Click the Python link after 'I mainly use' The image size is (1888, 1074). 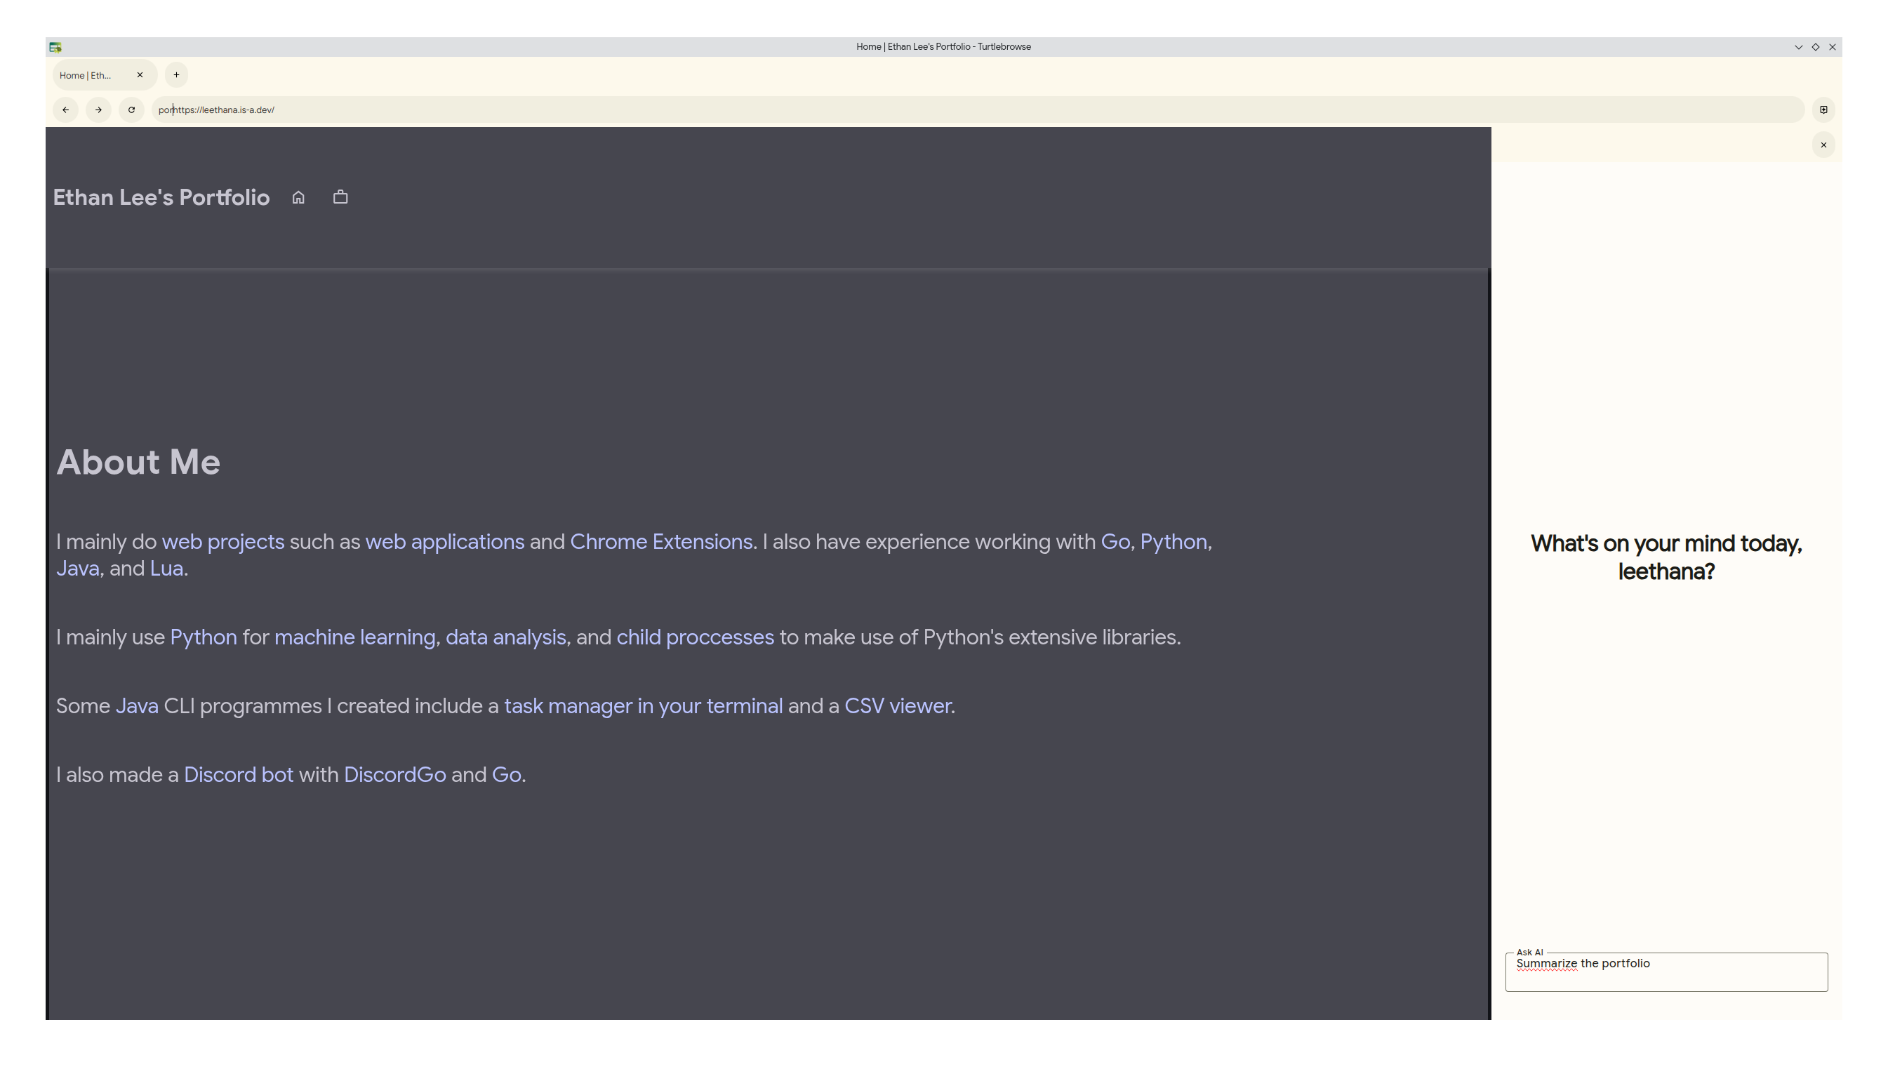204,637
